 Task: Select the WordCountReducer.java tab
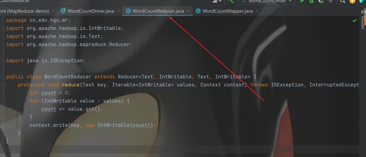pos(158,11)
